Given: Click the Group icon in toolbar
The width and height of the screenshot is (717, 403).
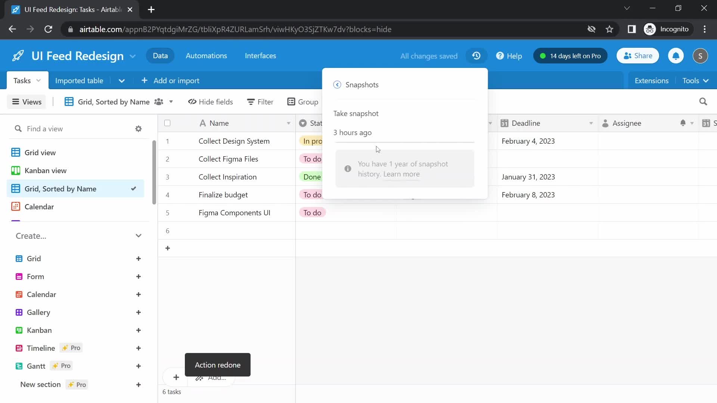Looking at the screenshot, I should pyautogui.click(x=302, y=101).
